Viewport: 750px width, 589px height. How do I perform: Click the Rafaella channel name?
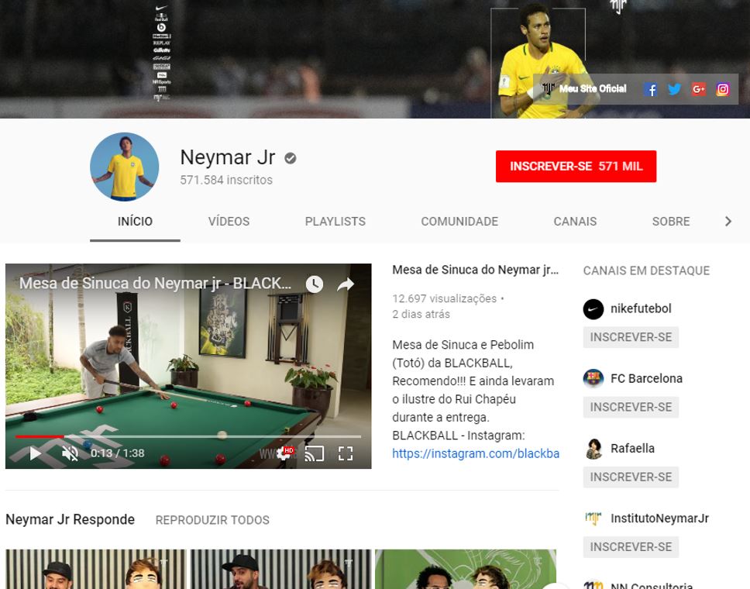tap(633, 448)
